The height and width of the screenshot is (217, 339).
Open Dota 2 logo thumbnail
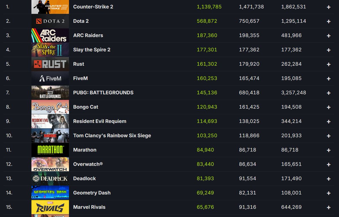coord(50,21)
